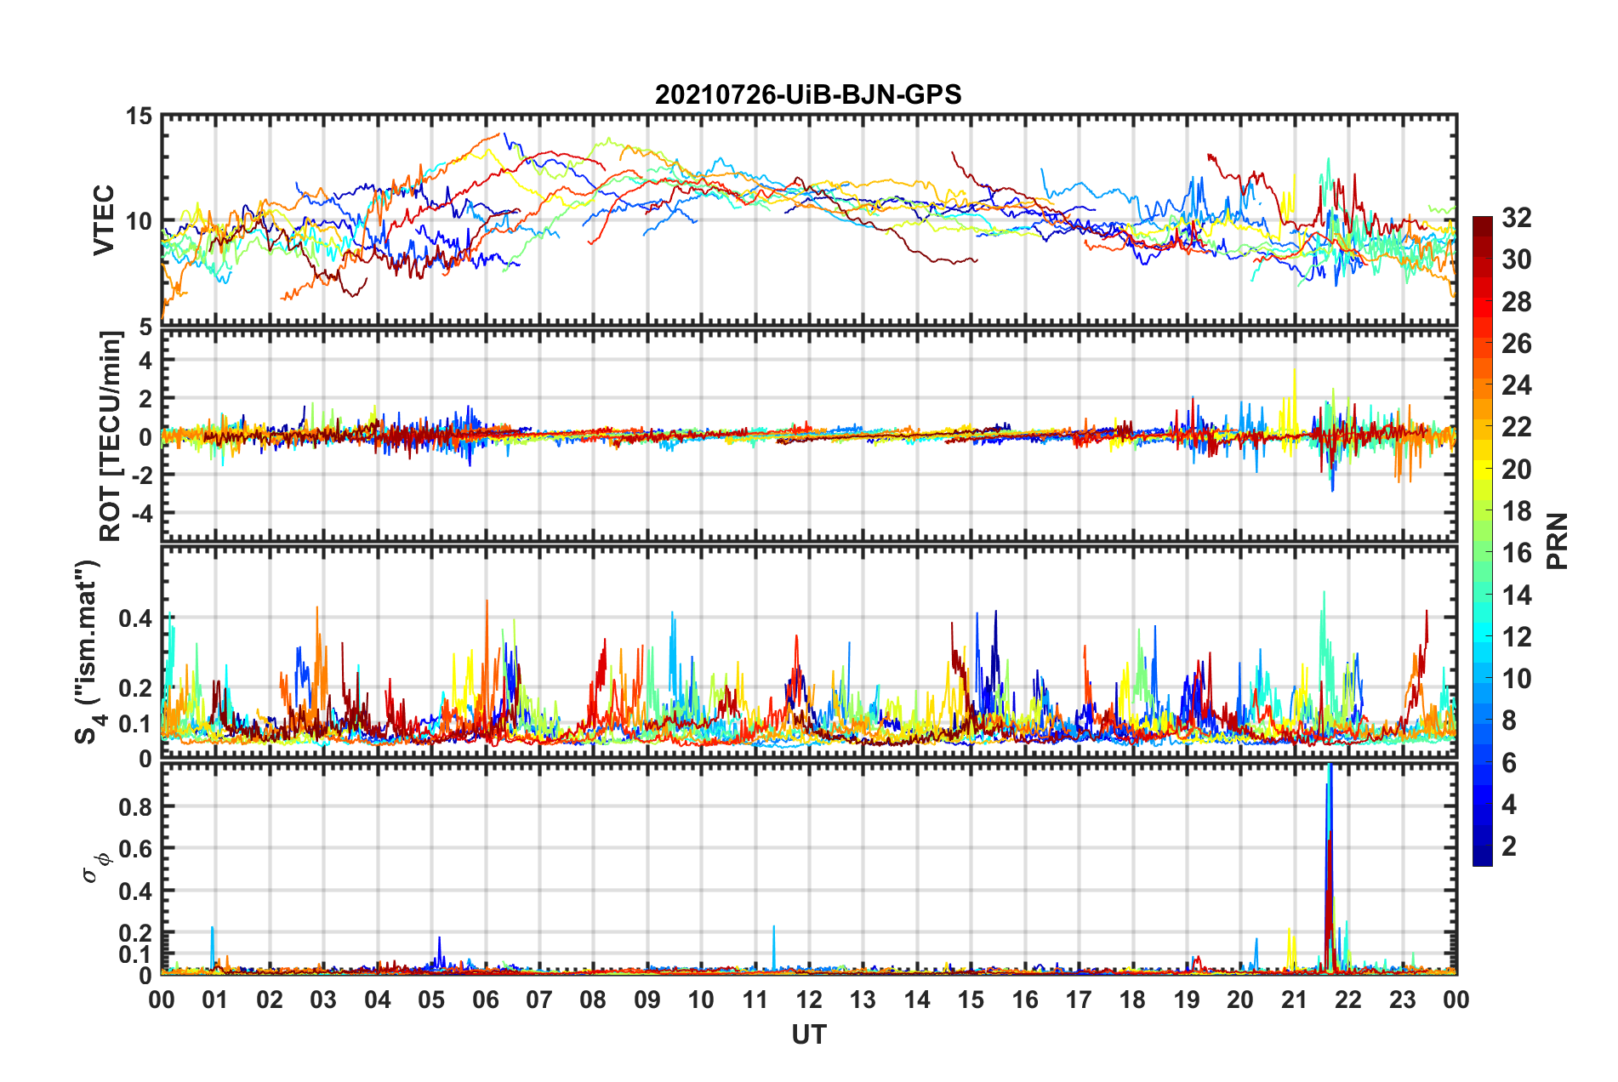Screen dimensions: 1618x1082
Task: Click the sigma-phi axis tick label 0.6
Action: tap(135, 848)
